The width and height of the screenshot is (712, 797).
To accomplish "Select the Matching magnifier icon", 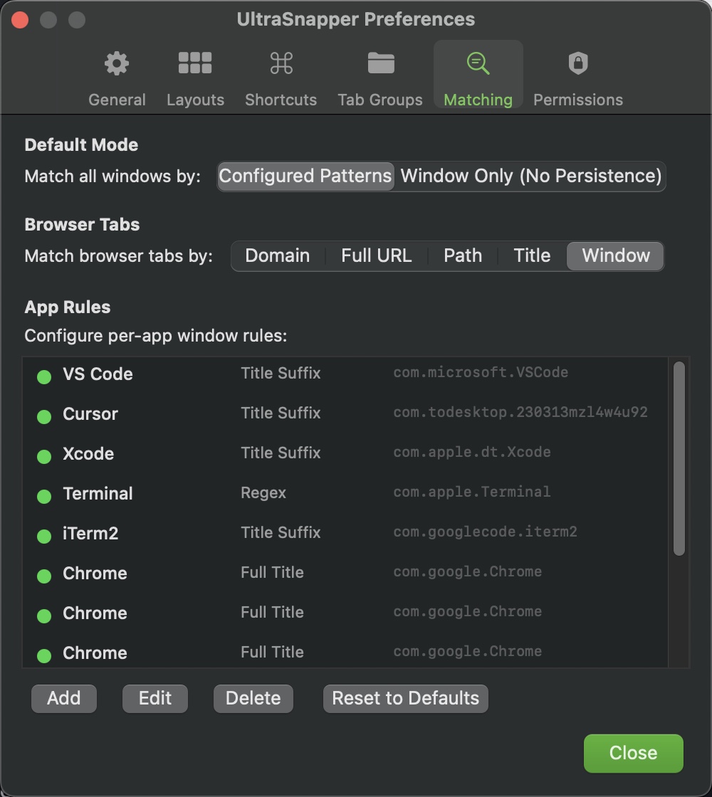I will 478,63.
